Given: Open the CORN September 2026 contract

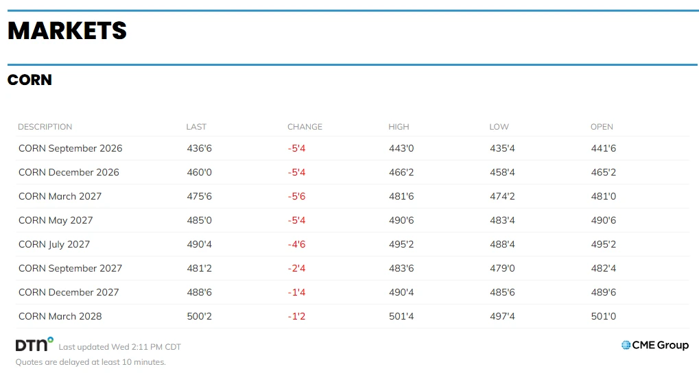Looking at the screenshot, I should (71, 148).
